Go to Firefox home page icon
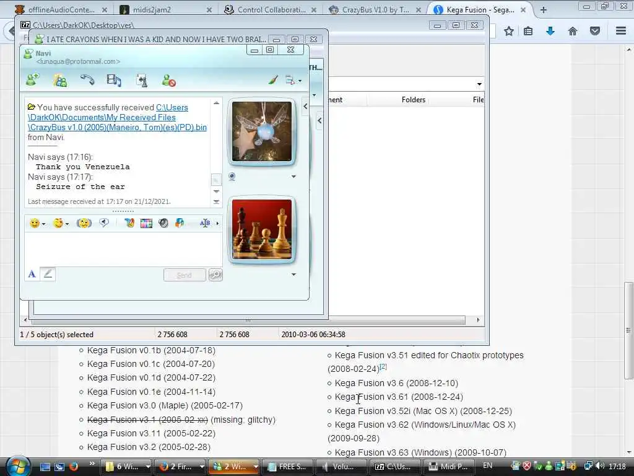634x476 pixels. (x=573, y=31)
